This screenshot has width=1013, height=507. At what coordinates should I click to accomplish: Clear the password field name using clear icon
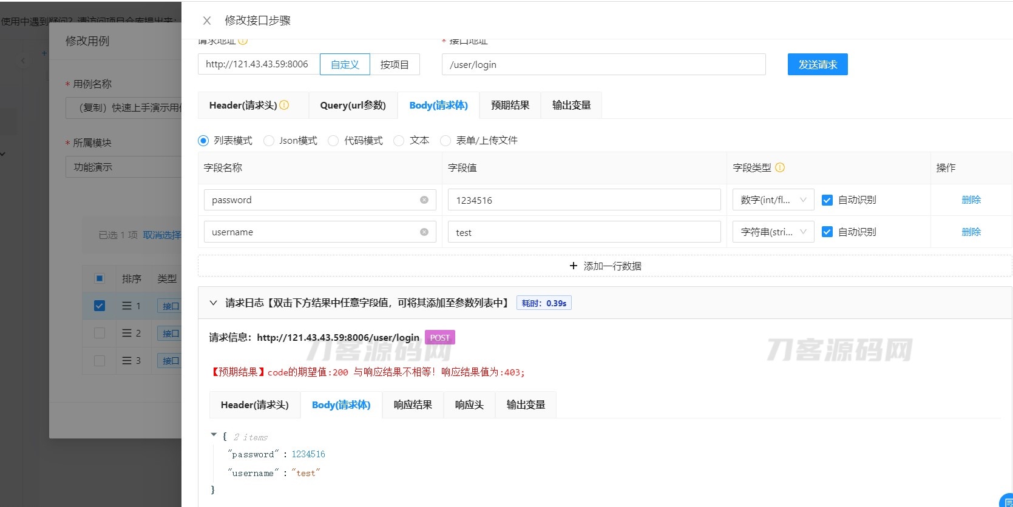[424, 200]
